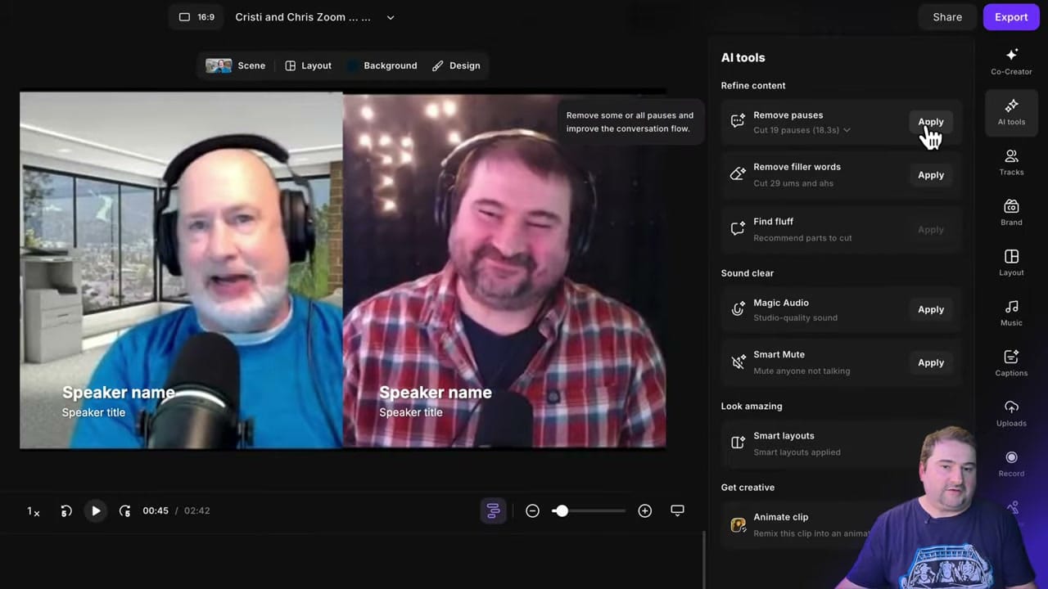Expand the project title dropdown chevron
This screenshot has width=1048, height=589.
391,17
